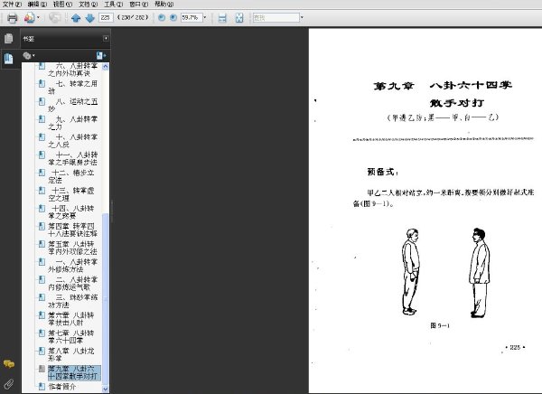Select bookmark 十二、桩步立定法
The width and height of the screenshot is (542, 394).
[71, 176]
